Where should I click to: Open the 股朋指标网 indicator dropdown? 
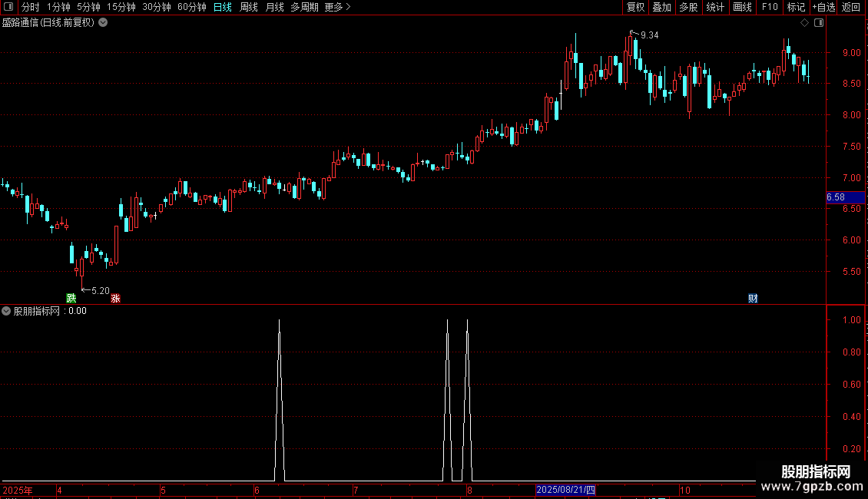click(x=6, y=311)
